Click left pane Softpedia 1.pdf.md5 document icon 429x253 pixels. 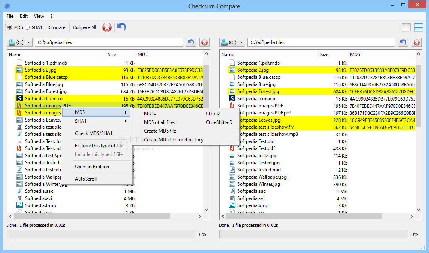(19, 63)
